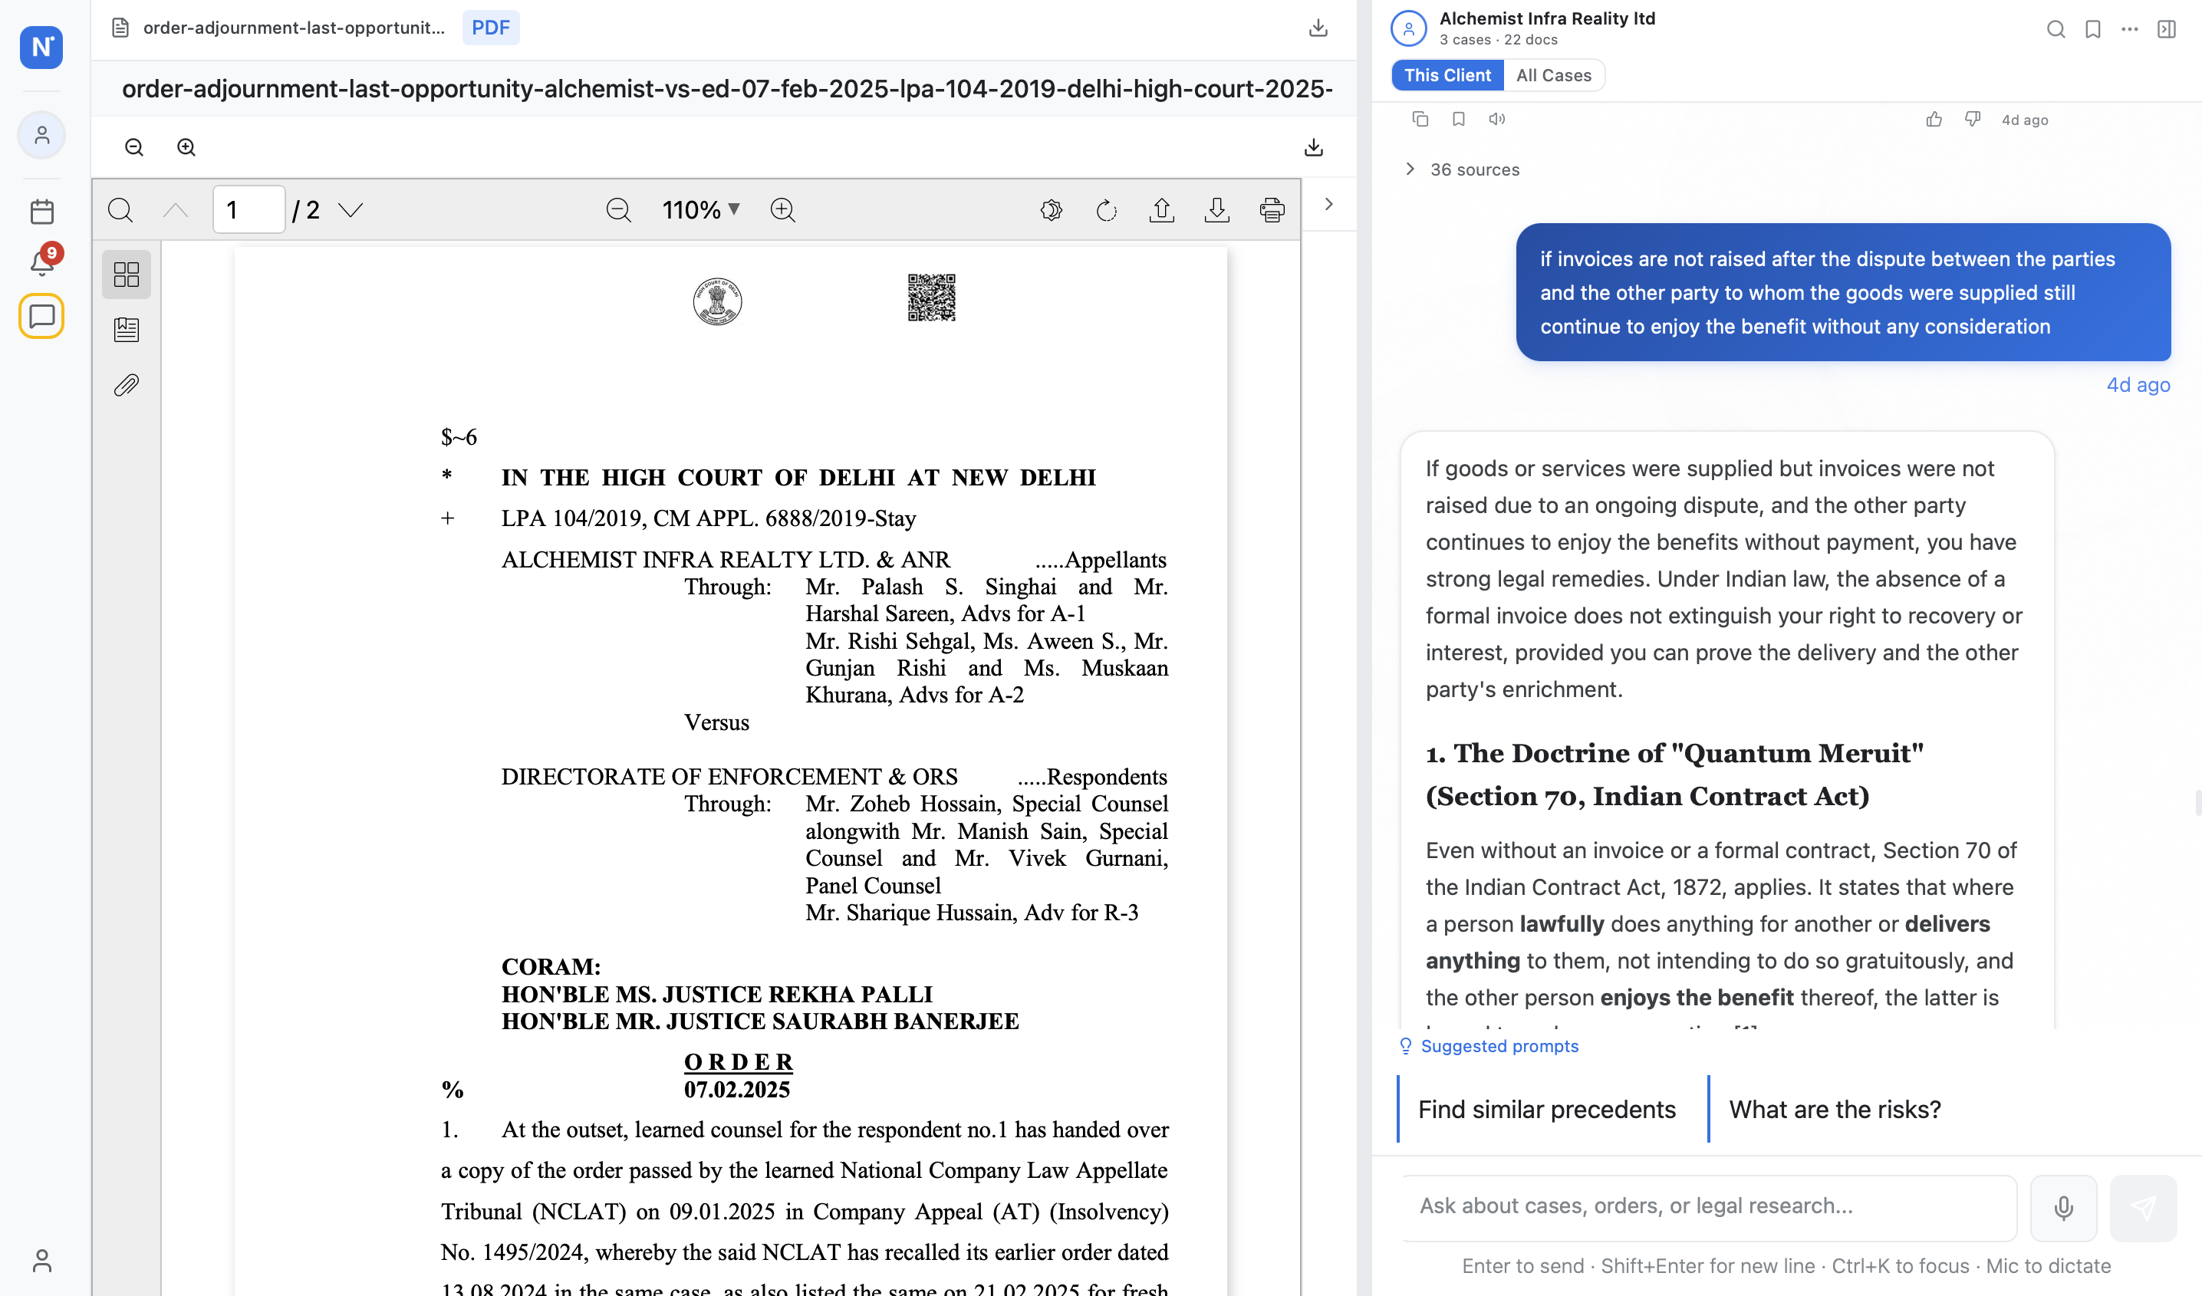Open the 110% zoom level dropdown

701,209
